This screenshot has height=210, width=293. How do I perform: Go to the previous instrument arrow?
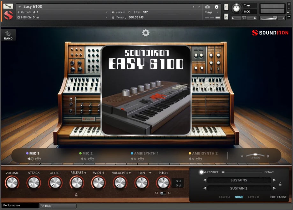point(194,7)
